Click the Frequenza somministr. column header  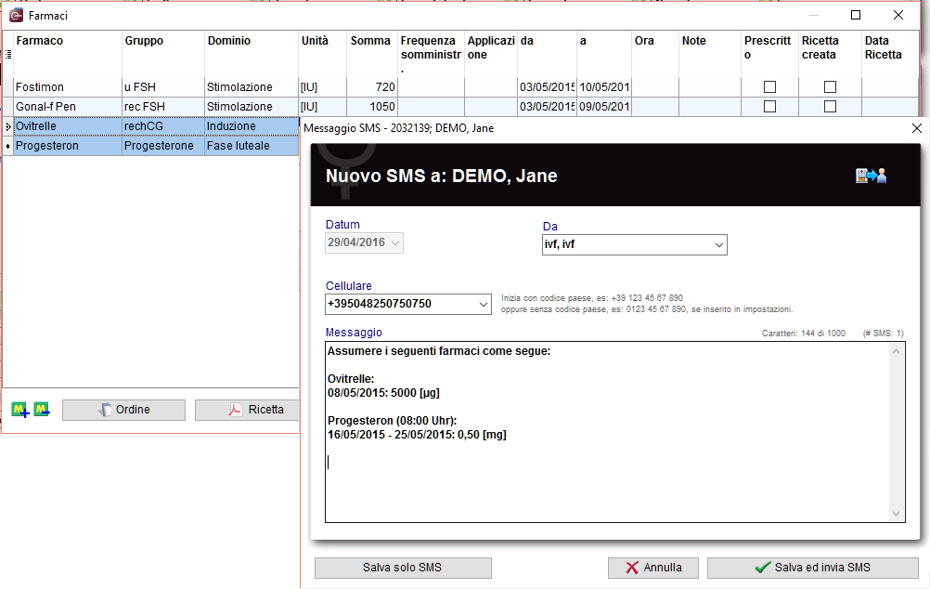[432, 54]
